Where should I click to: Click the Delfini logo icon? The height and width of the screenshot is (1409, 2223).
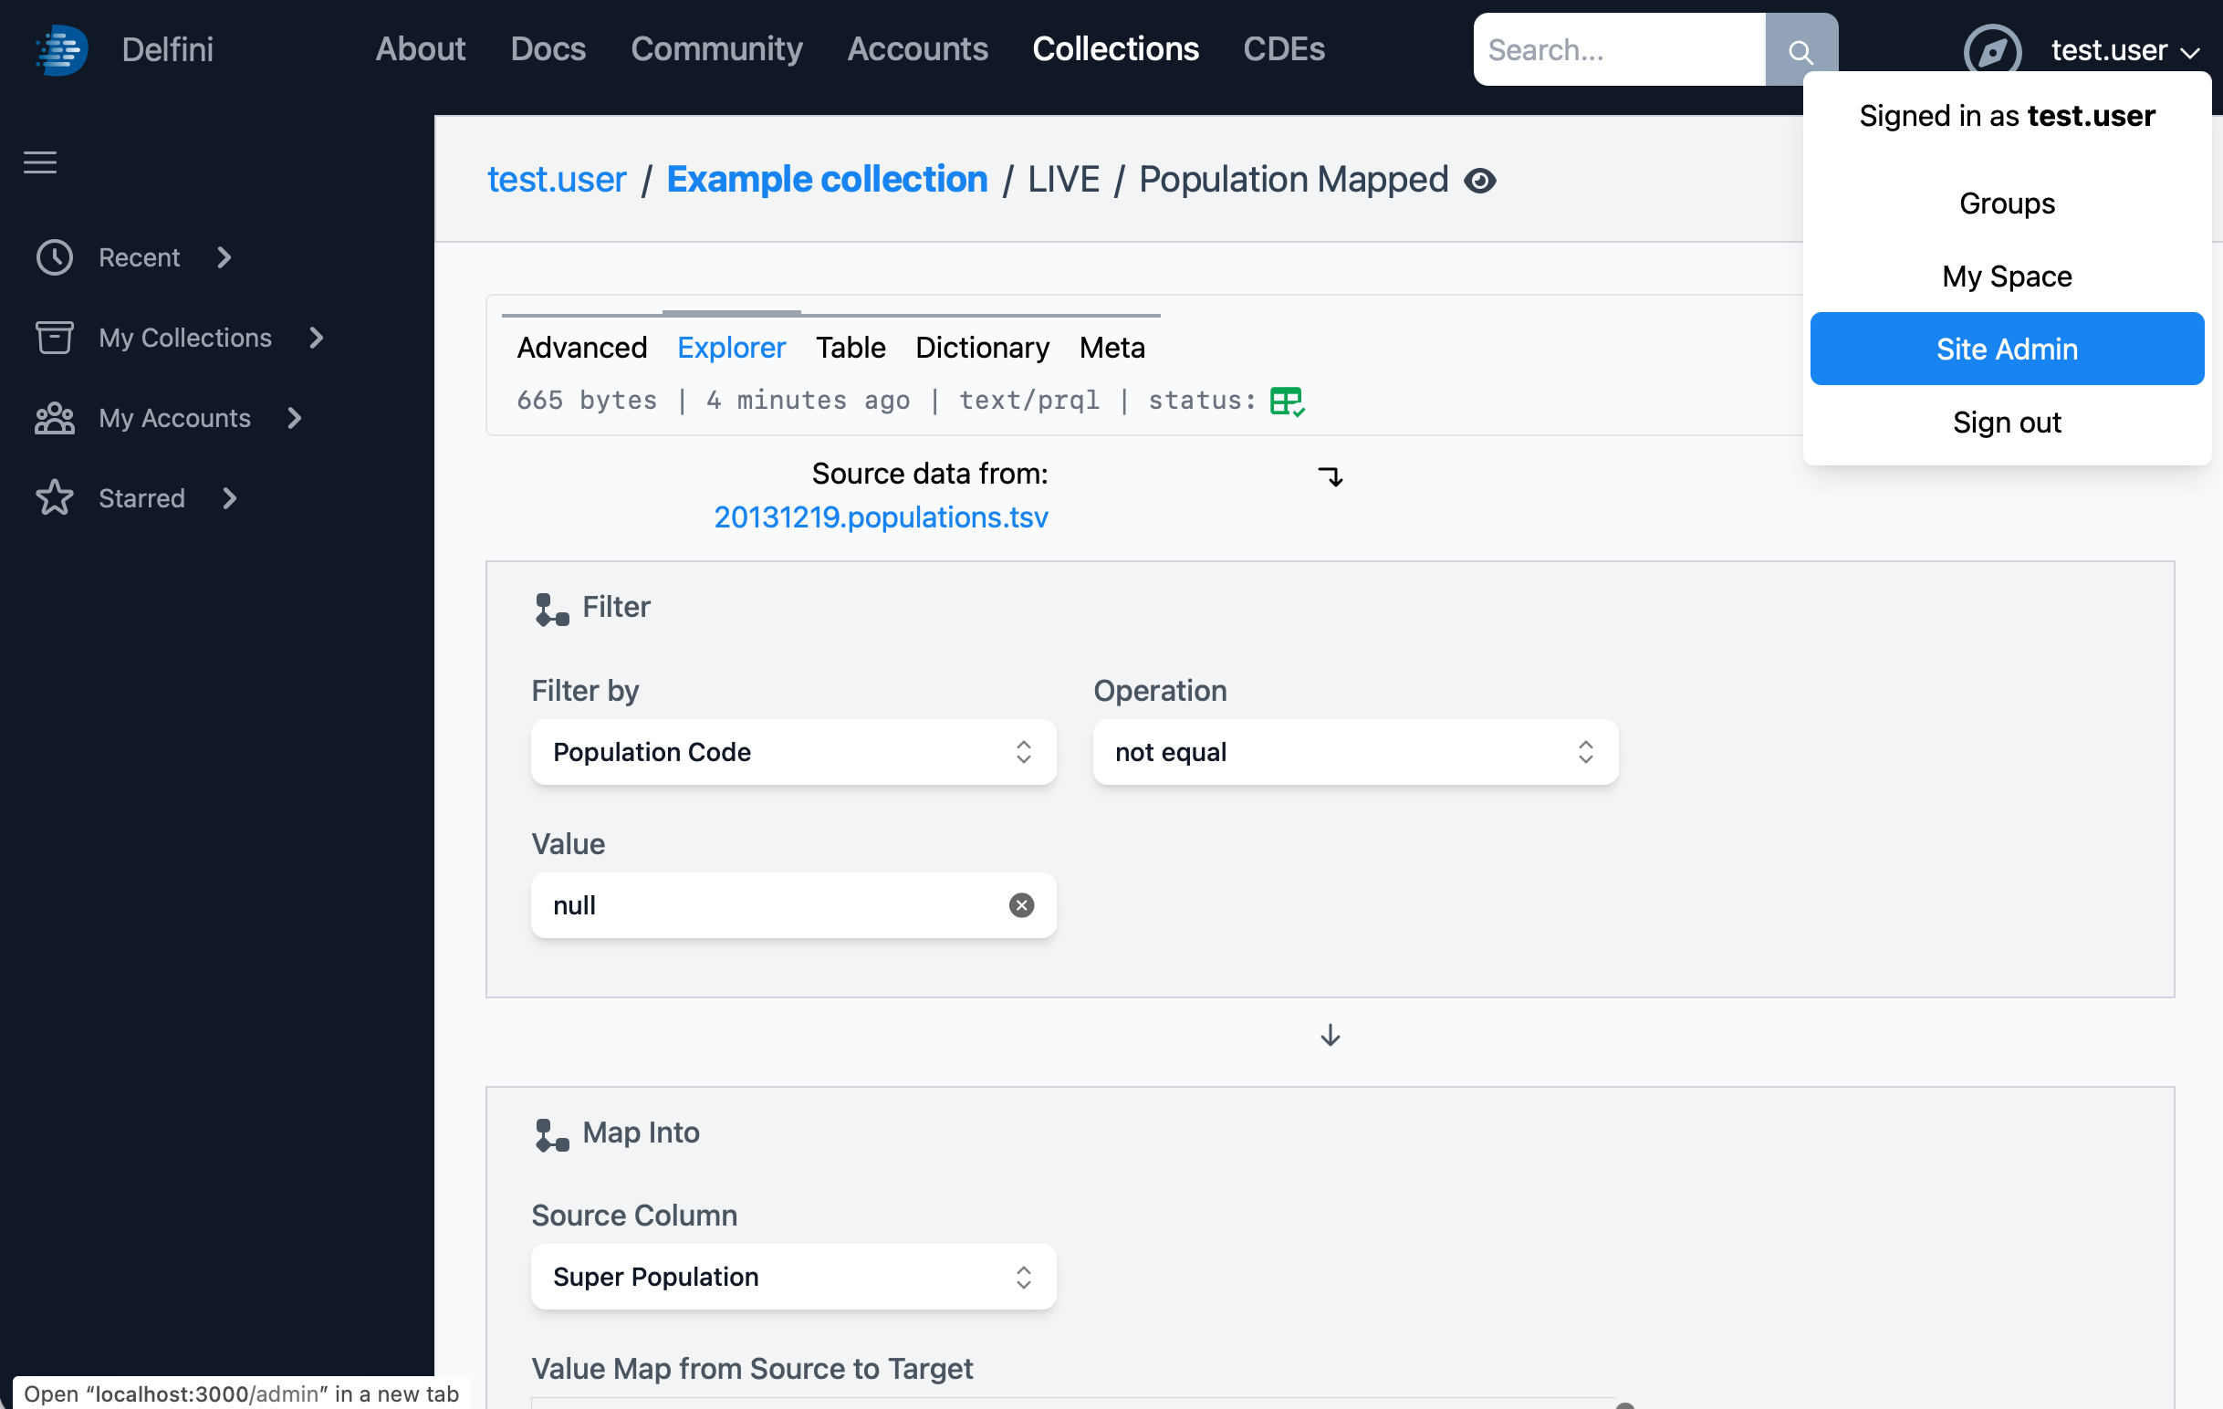(61, 50)
